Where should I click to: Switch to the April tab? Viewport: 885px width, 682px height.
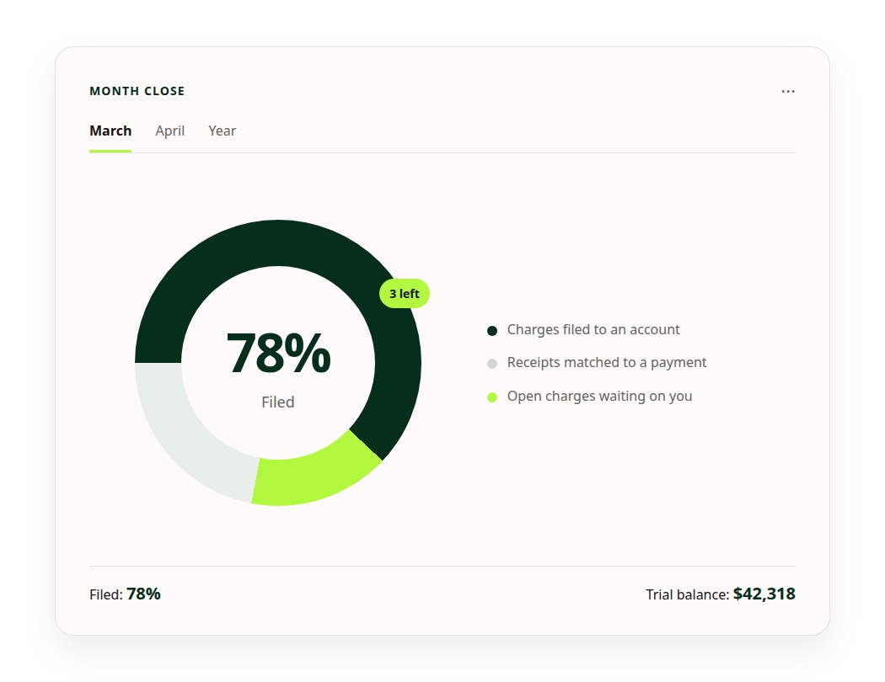point(170,131)
